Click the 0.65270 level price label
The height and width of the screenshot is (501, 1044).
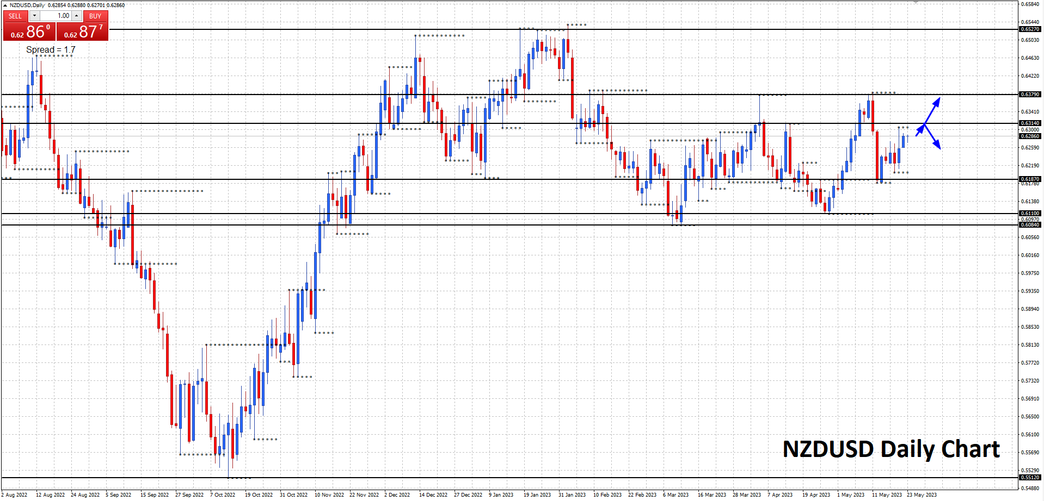pos(1030,29)
